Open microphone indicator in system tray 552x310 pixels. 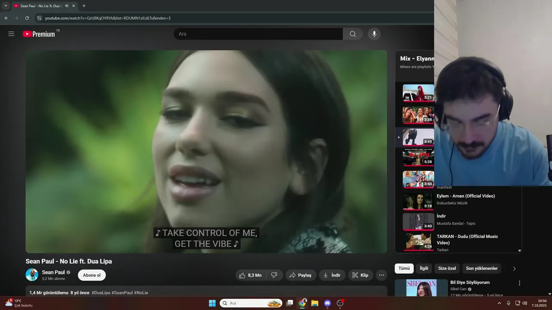pos(508,303)
